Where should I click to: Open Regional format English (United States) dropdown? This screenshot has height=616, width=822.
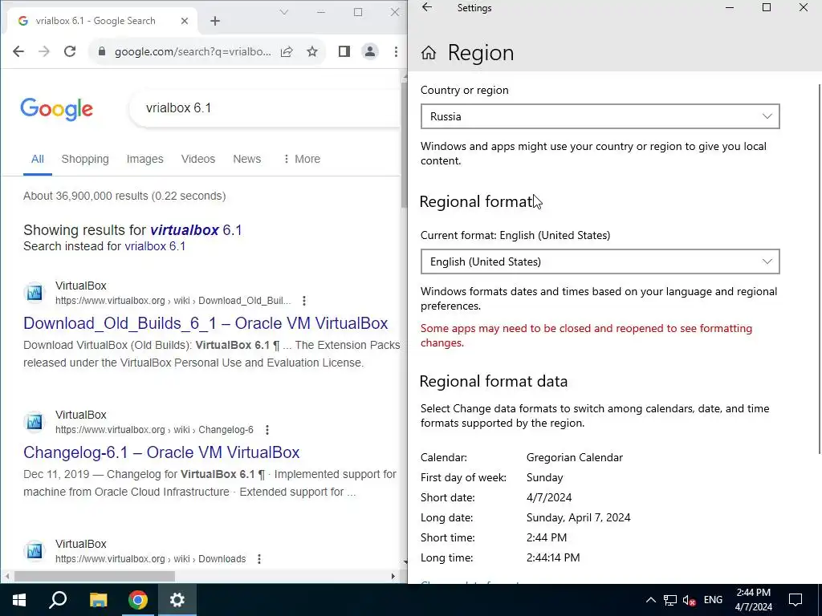(x=600, y=261)
